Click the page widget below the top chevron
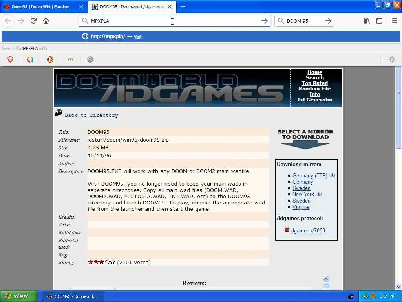This screenshot has width=402, height=302. pos(326,286)
